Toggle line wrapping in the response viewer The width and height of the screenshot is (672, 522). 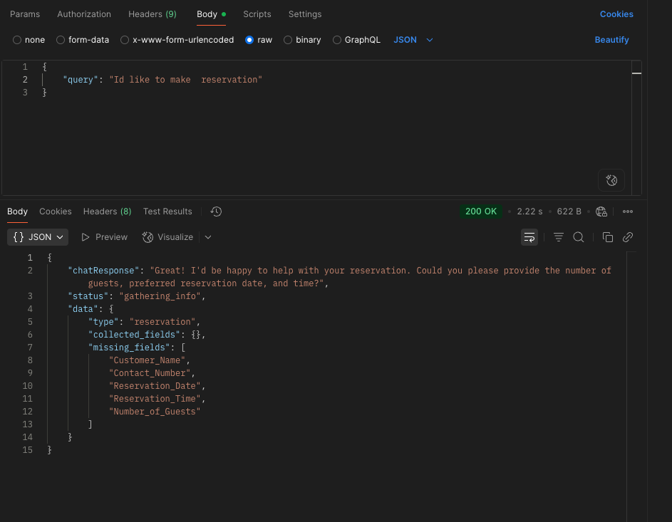tap(529, 237)
